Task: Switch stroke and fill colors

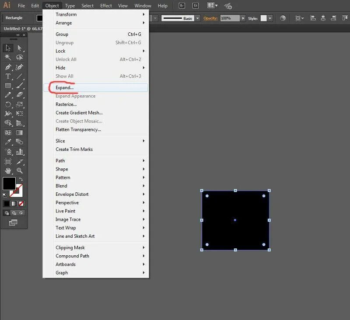Action: click(21, 178)
